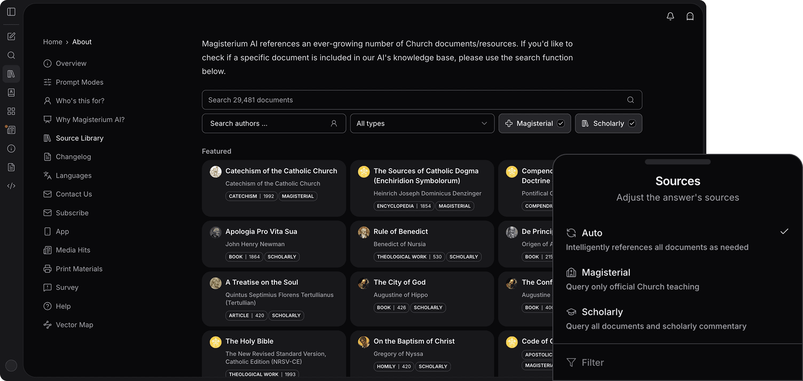Open the Search authors selector
The image size is (803, 381).
(x=273, y=123)
